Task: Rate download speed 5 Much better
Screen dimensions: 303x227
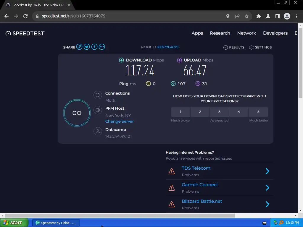Action: coord(258,112)
